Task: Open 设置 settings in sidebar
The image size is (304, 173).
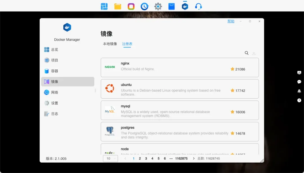Action: click(54, 103)
